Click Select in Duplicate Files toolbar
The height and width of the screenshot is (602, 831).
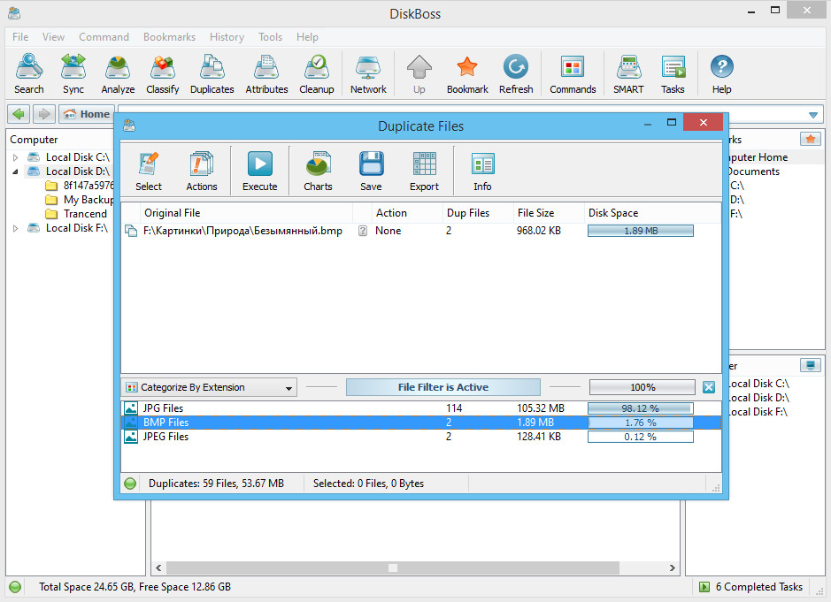[149, 171]
